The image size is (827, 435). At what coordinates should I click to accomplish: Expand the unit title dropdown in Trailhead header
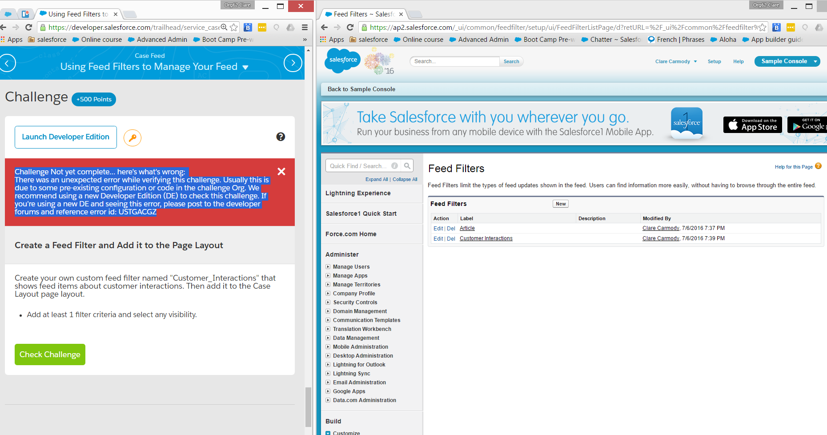pyautogui.click(x=245, y=68)
